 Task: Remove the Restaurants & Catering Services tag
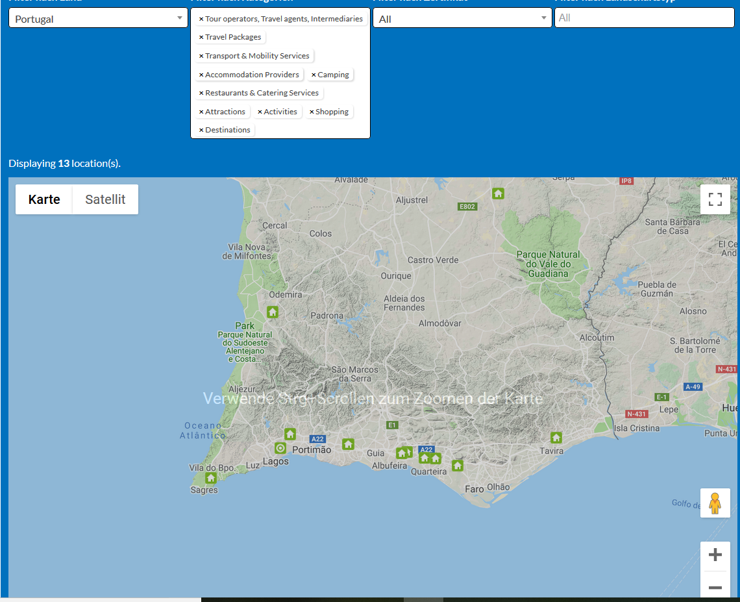click(x=201, y=93)
